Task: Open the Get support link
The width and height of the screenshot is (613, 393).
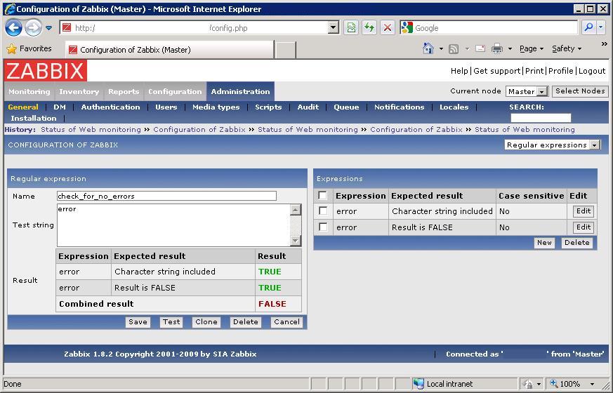Action: click(x=496, y=71)
